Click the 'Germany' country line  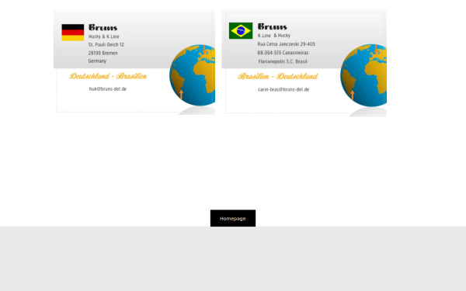(x=97, y=61)
